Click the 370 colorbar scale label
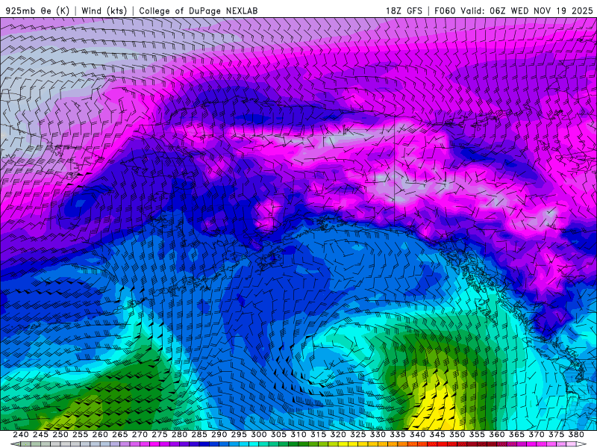The image size is (597, 448). click(536, 435)
